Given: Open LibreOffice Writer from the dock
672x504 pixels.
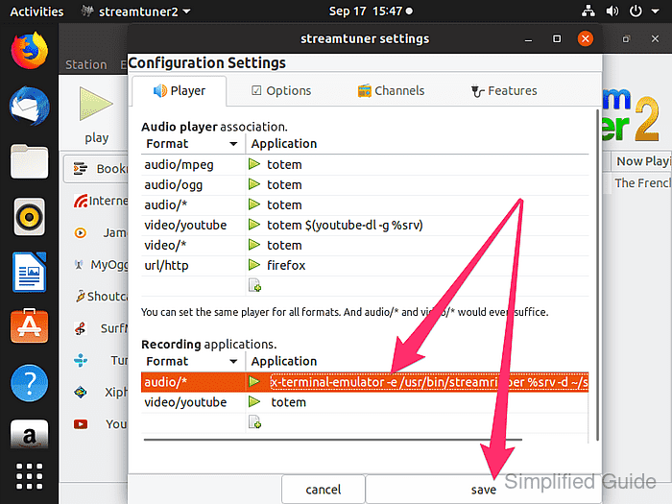Looking at the screenshot, I should coord(29,272).
